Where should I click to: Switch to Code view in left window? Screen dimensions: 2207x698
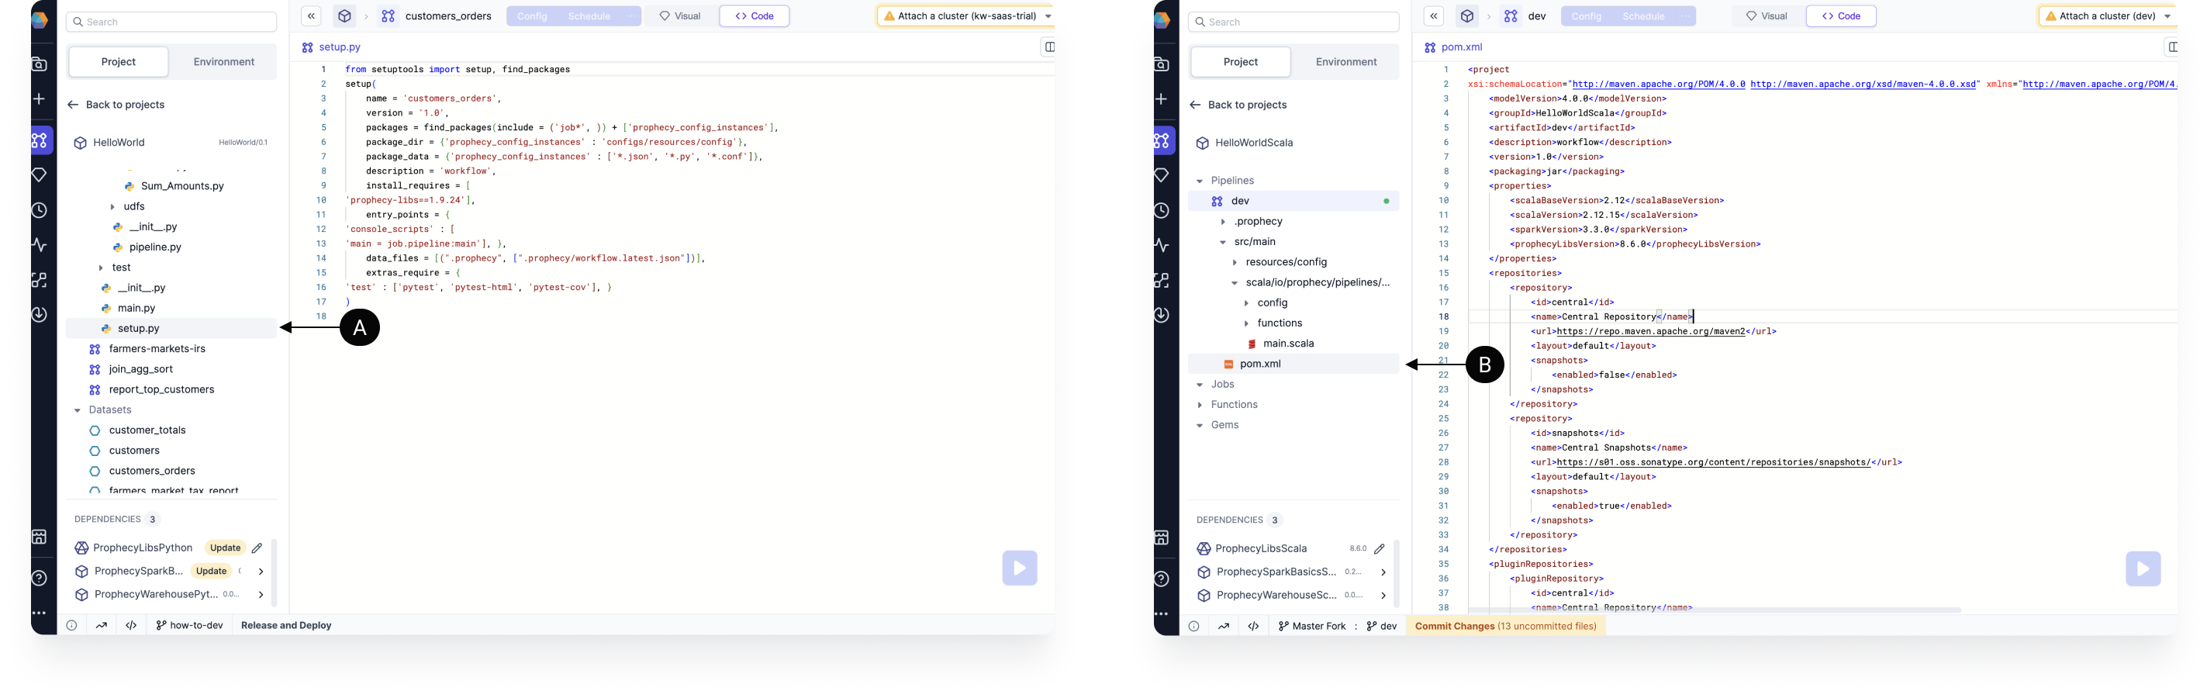tap(754, 16)
